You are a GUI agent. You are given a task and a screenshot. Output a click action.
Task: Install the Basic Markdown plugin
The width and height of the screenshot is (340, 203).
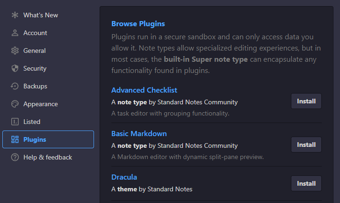[x=306, y=145]
